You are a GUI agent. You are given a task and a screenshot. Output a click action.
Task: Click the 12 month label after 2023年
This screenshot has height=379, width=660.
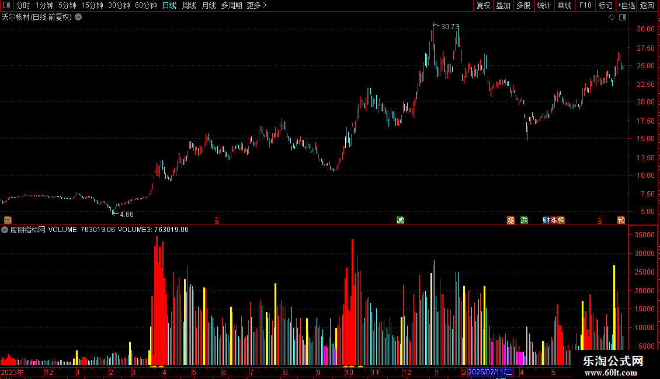(49, 372)
